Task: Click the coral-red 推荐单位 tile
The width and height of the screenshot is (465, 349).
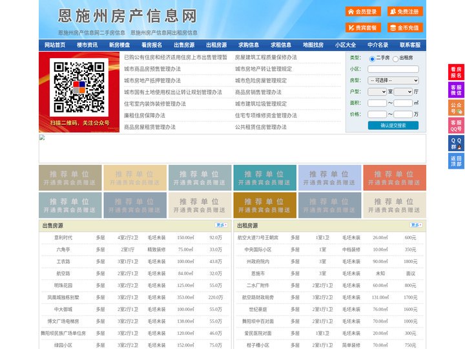Action: click(x=395, y=178)
